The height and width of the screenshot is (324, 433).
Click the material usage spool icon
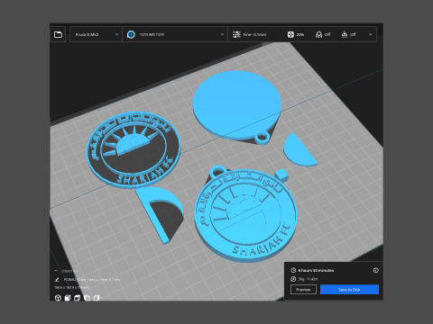pos(293,279)
